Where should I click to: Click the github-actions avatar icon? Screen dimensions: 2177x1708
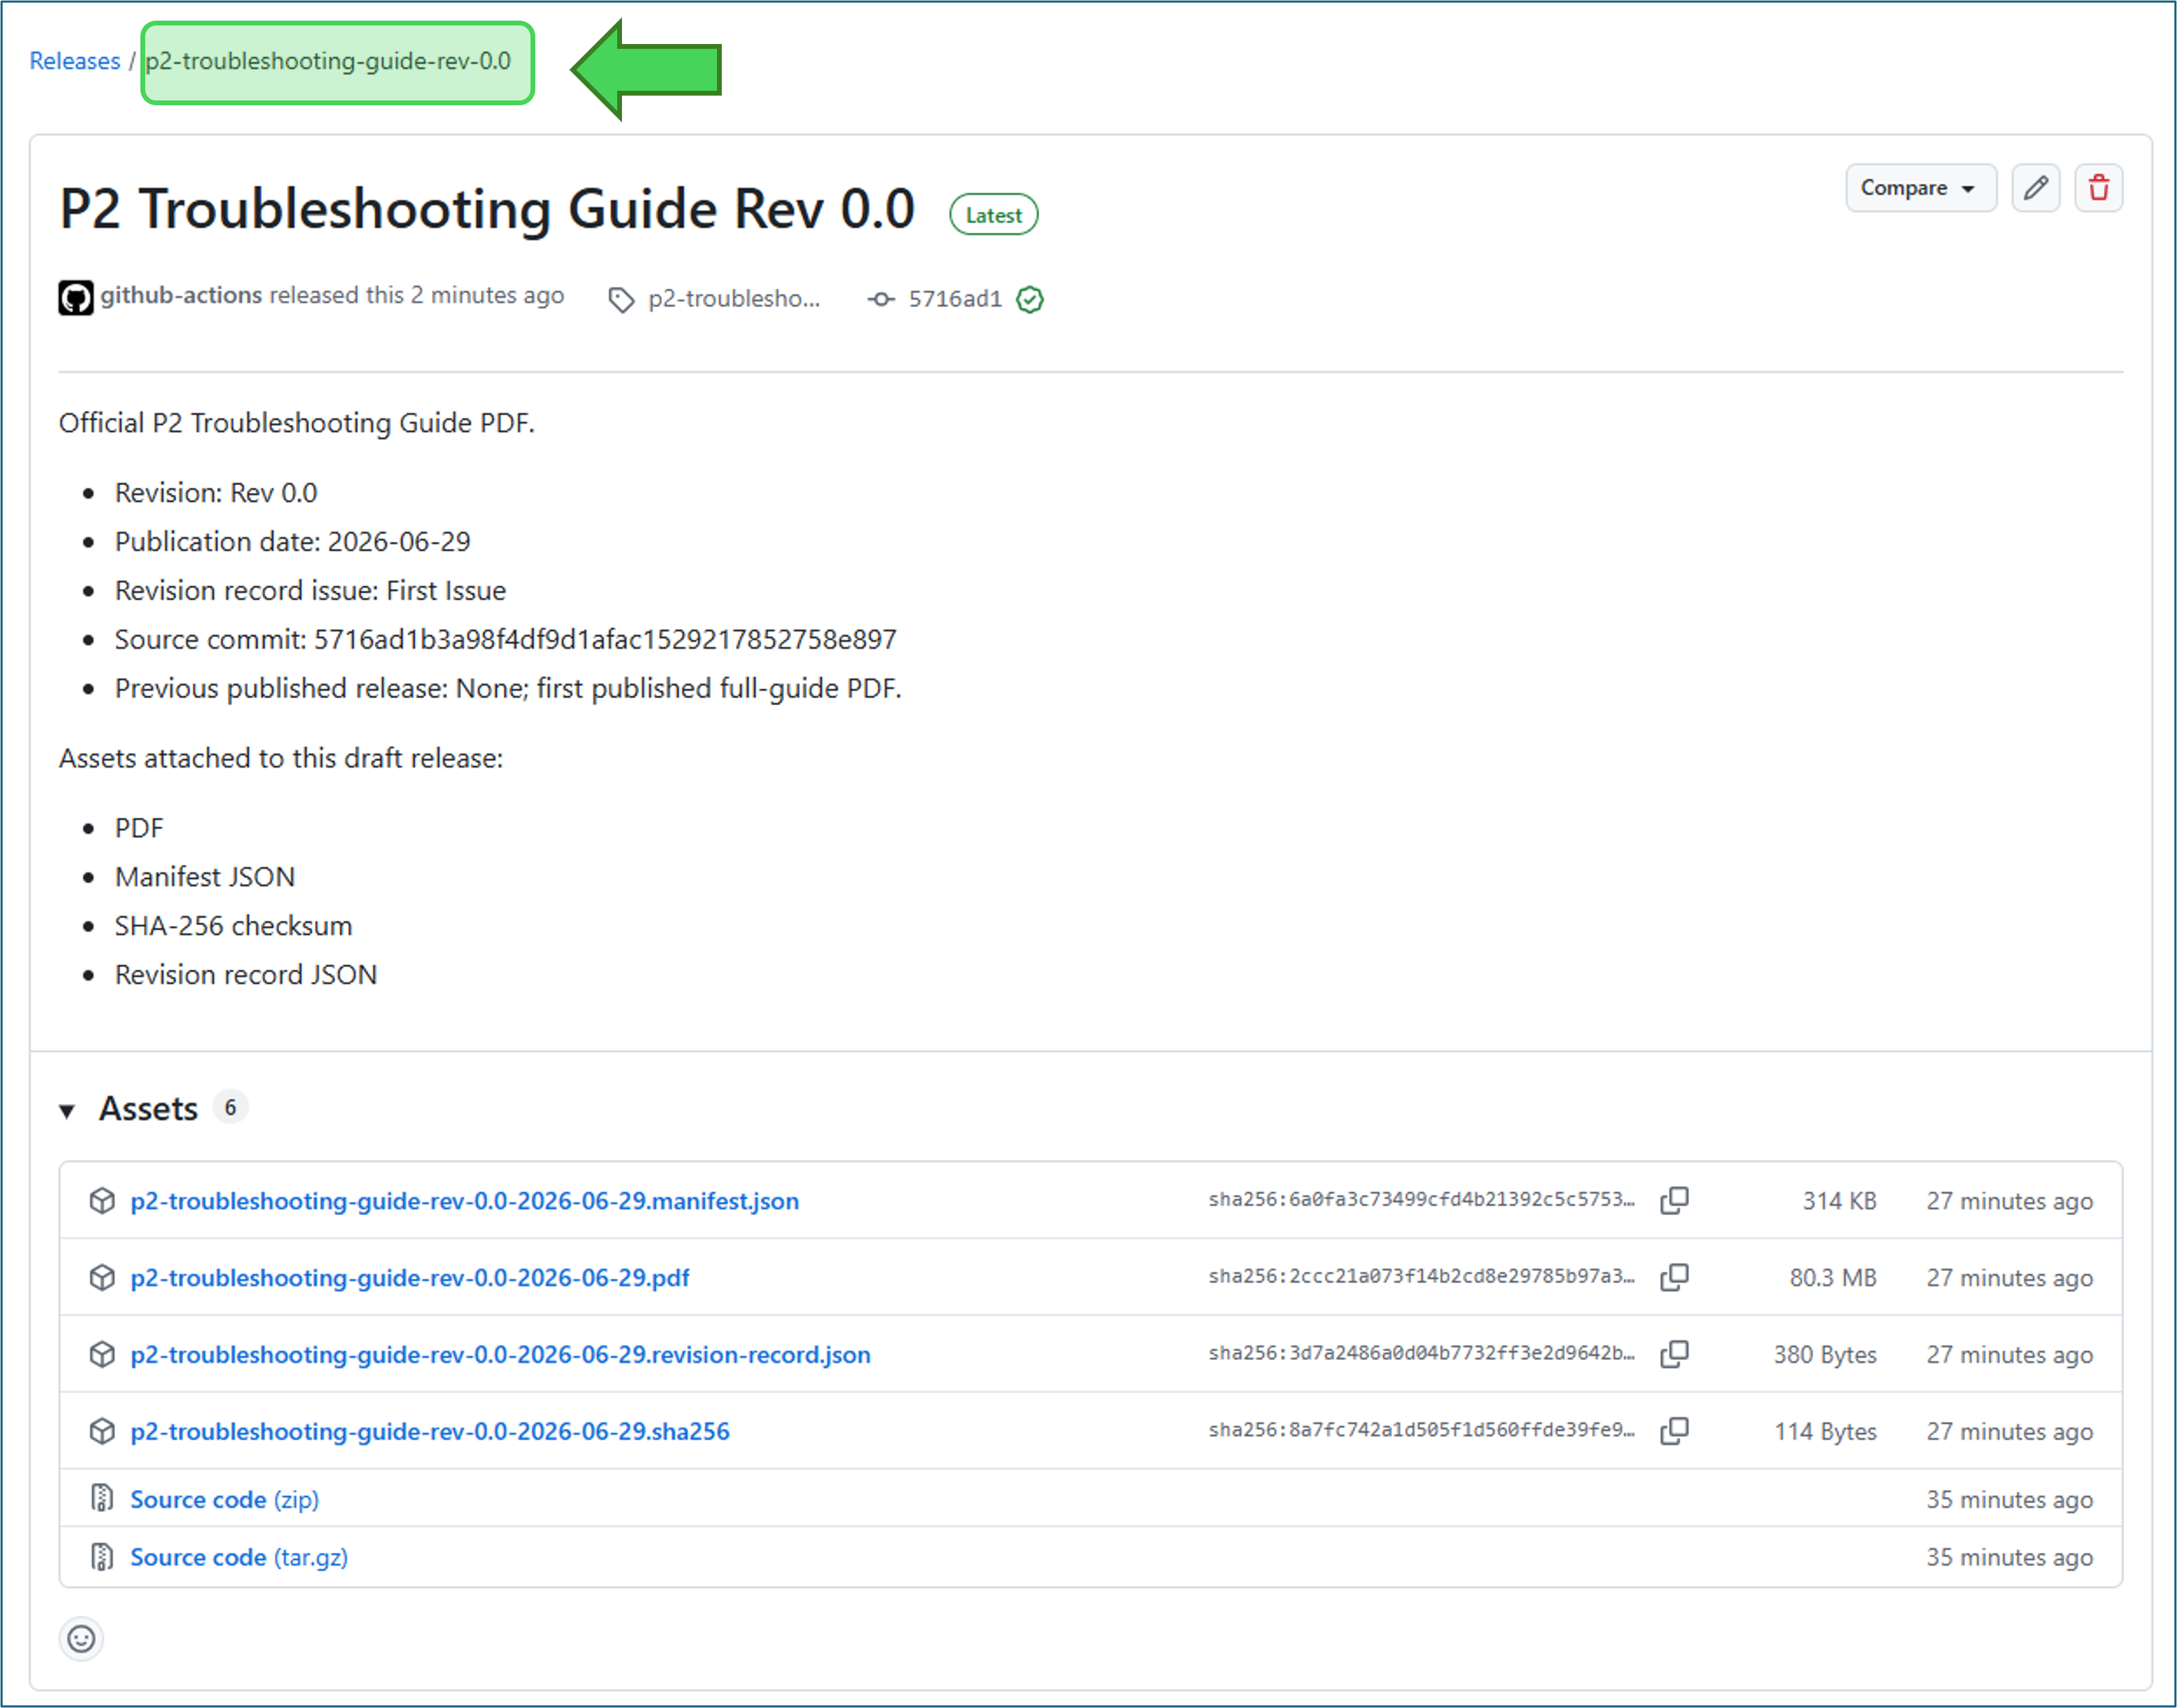76,297
